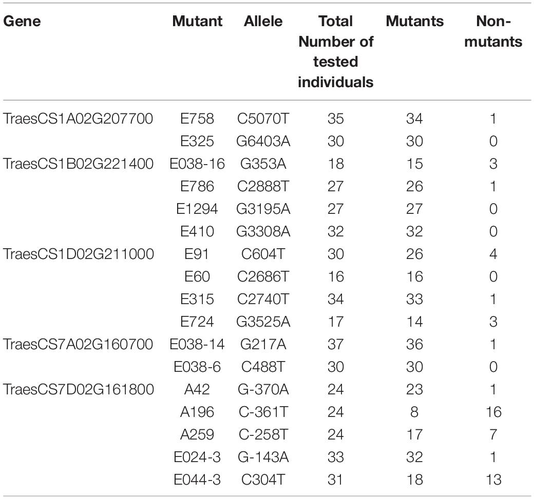Click allele C604T cell
Viewport: 534px width, 499px height.
pos(263,254)
